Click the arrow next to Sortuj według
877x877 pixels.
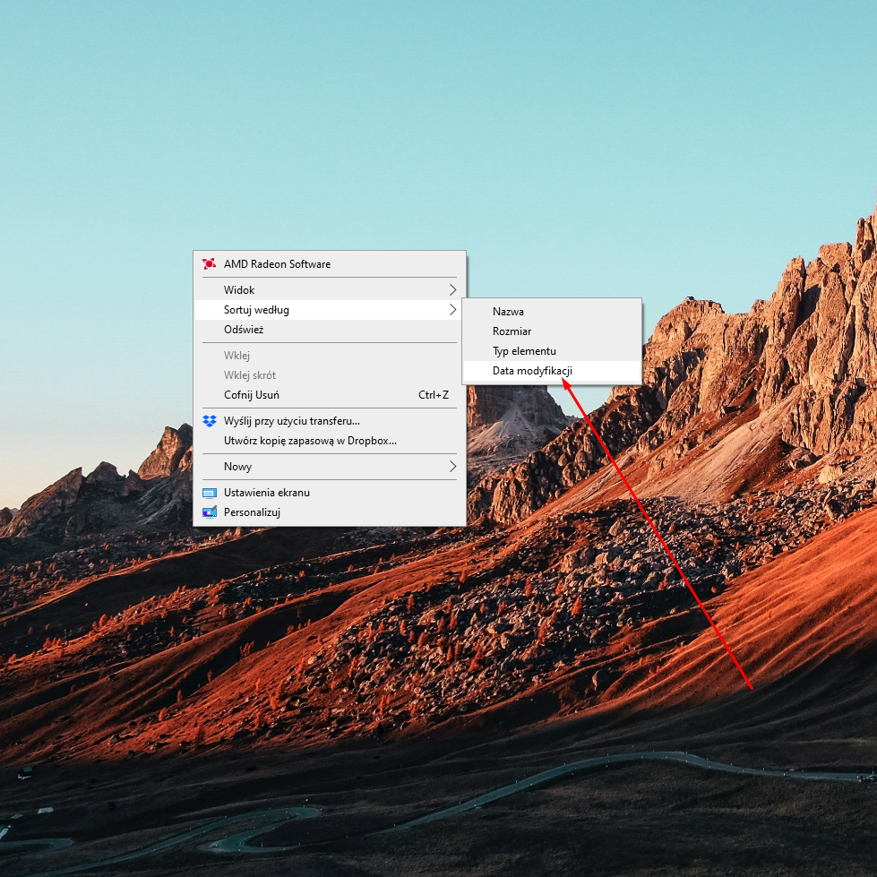pos(452,310)
